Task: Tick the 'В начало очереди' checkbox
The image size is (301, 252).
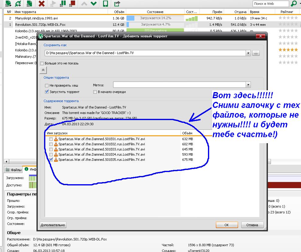Action: (x=95, y=92)
